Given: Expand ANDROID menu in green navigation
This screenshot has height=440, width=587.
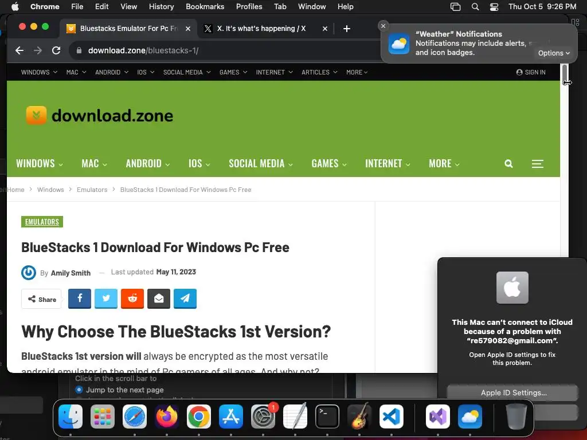Looking at the screenshot, I should point(147,163).
